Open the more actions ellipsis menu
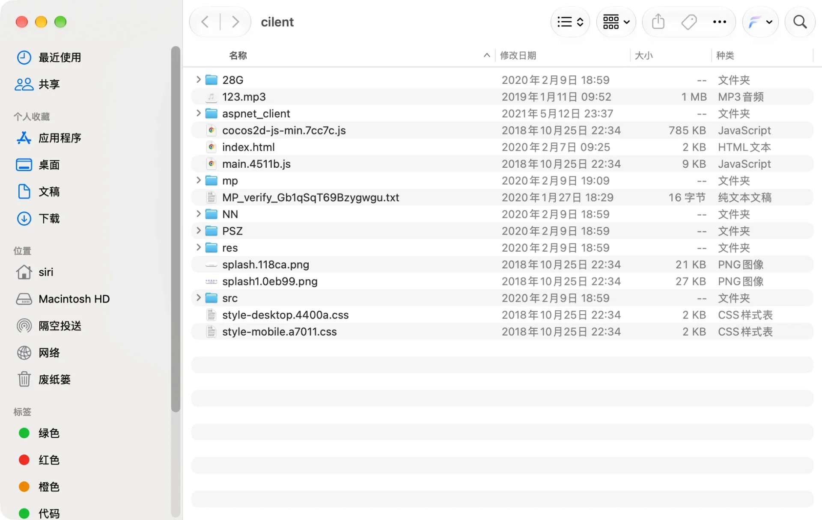The image size is (822, 520). (720, 22)
